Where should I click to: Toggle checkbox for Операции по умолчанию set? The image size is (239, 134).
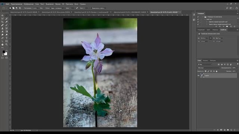[x=198, y=17]
